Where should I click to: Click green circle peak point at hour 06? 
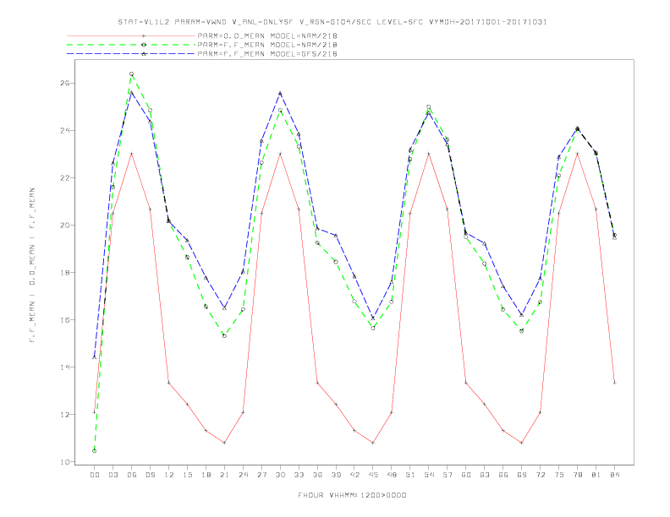point(132,74)
